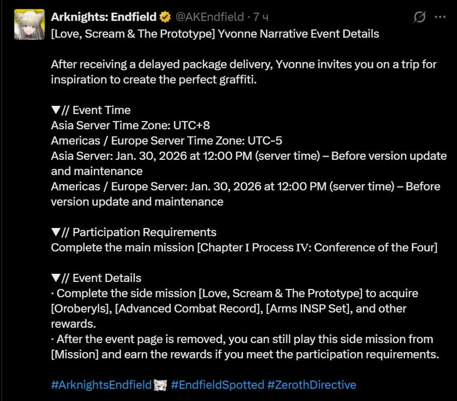Click the triangle marker before Event Details
The height and width of the screenshot is (401, 457).
coord(56,278)
